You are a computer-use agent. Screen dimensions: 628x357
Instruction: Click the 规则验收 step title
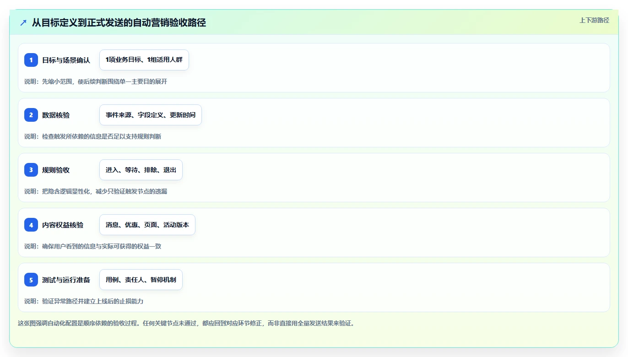pyautogui.click(x=56, y=170)
